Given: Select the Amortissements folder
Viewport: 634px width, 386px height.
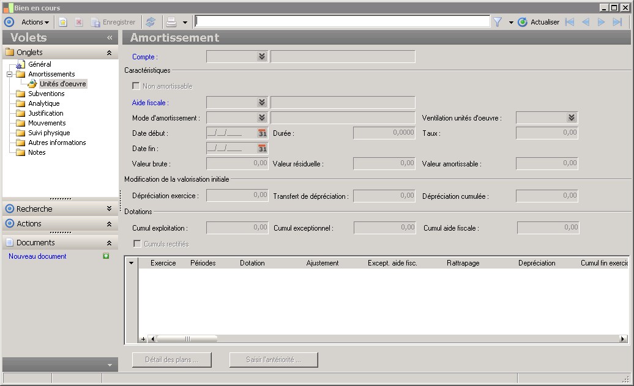Looking at the screenshot, I should 51,75.
